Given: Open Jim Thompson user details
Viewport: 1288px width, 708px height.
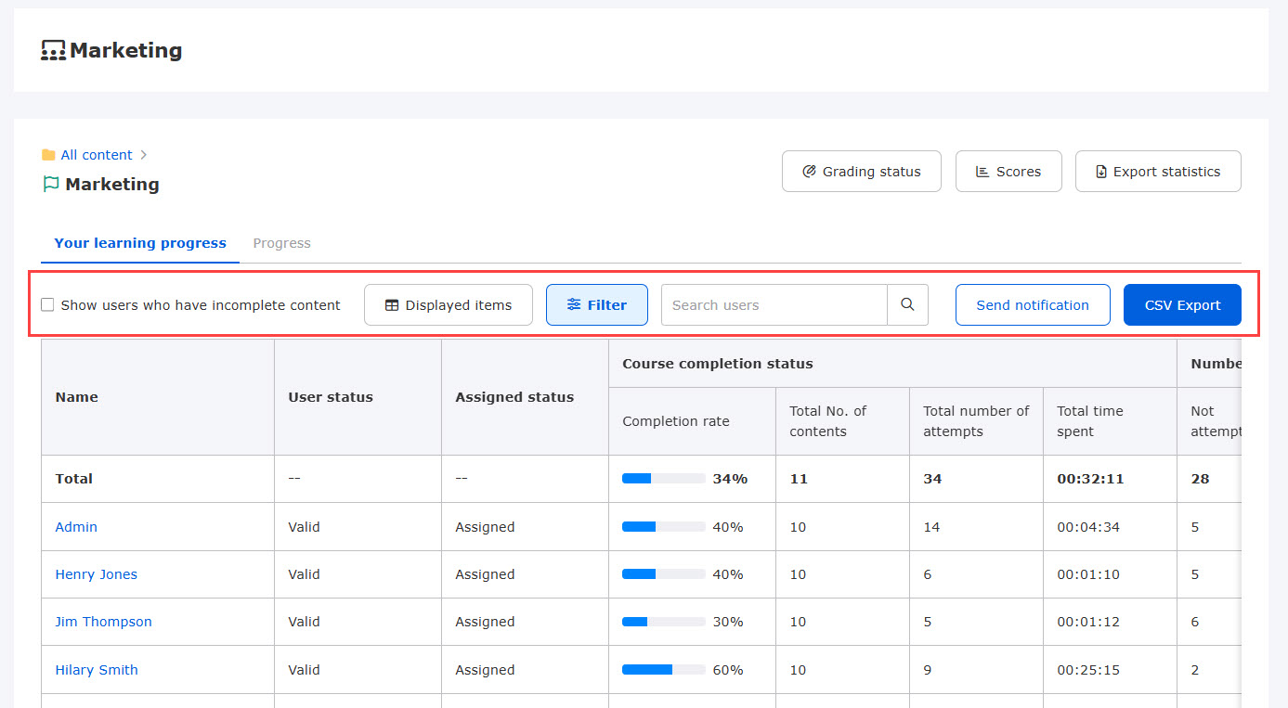Looking at the screenshot, I should pos(103,622).
